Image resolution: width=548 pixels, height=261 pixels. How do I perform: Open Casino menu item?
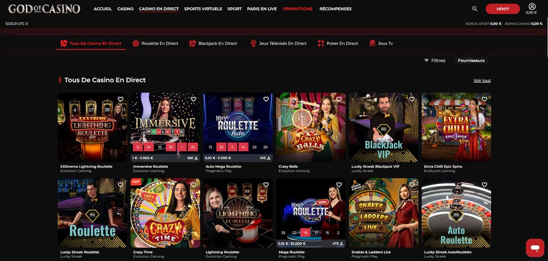126,9
